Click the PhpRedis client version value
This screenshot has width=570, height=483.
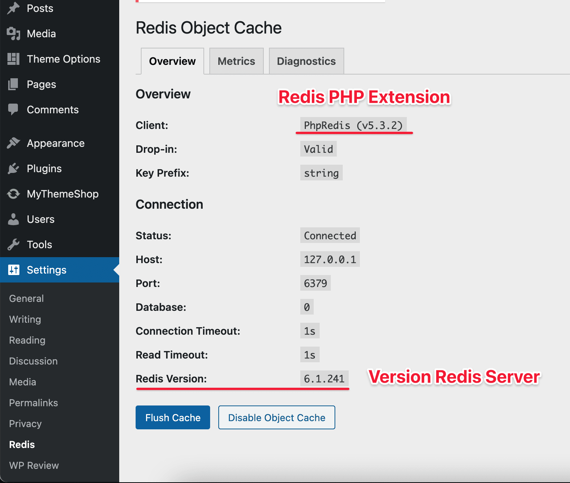click(353, 125)
